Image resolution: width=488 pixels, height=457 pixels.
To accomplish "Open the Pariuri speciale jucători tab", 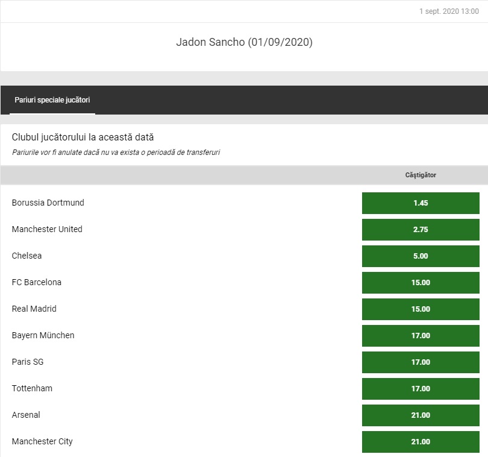I will pyautogui.click(x=52, y=100).
